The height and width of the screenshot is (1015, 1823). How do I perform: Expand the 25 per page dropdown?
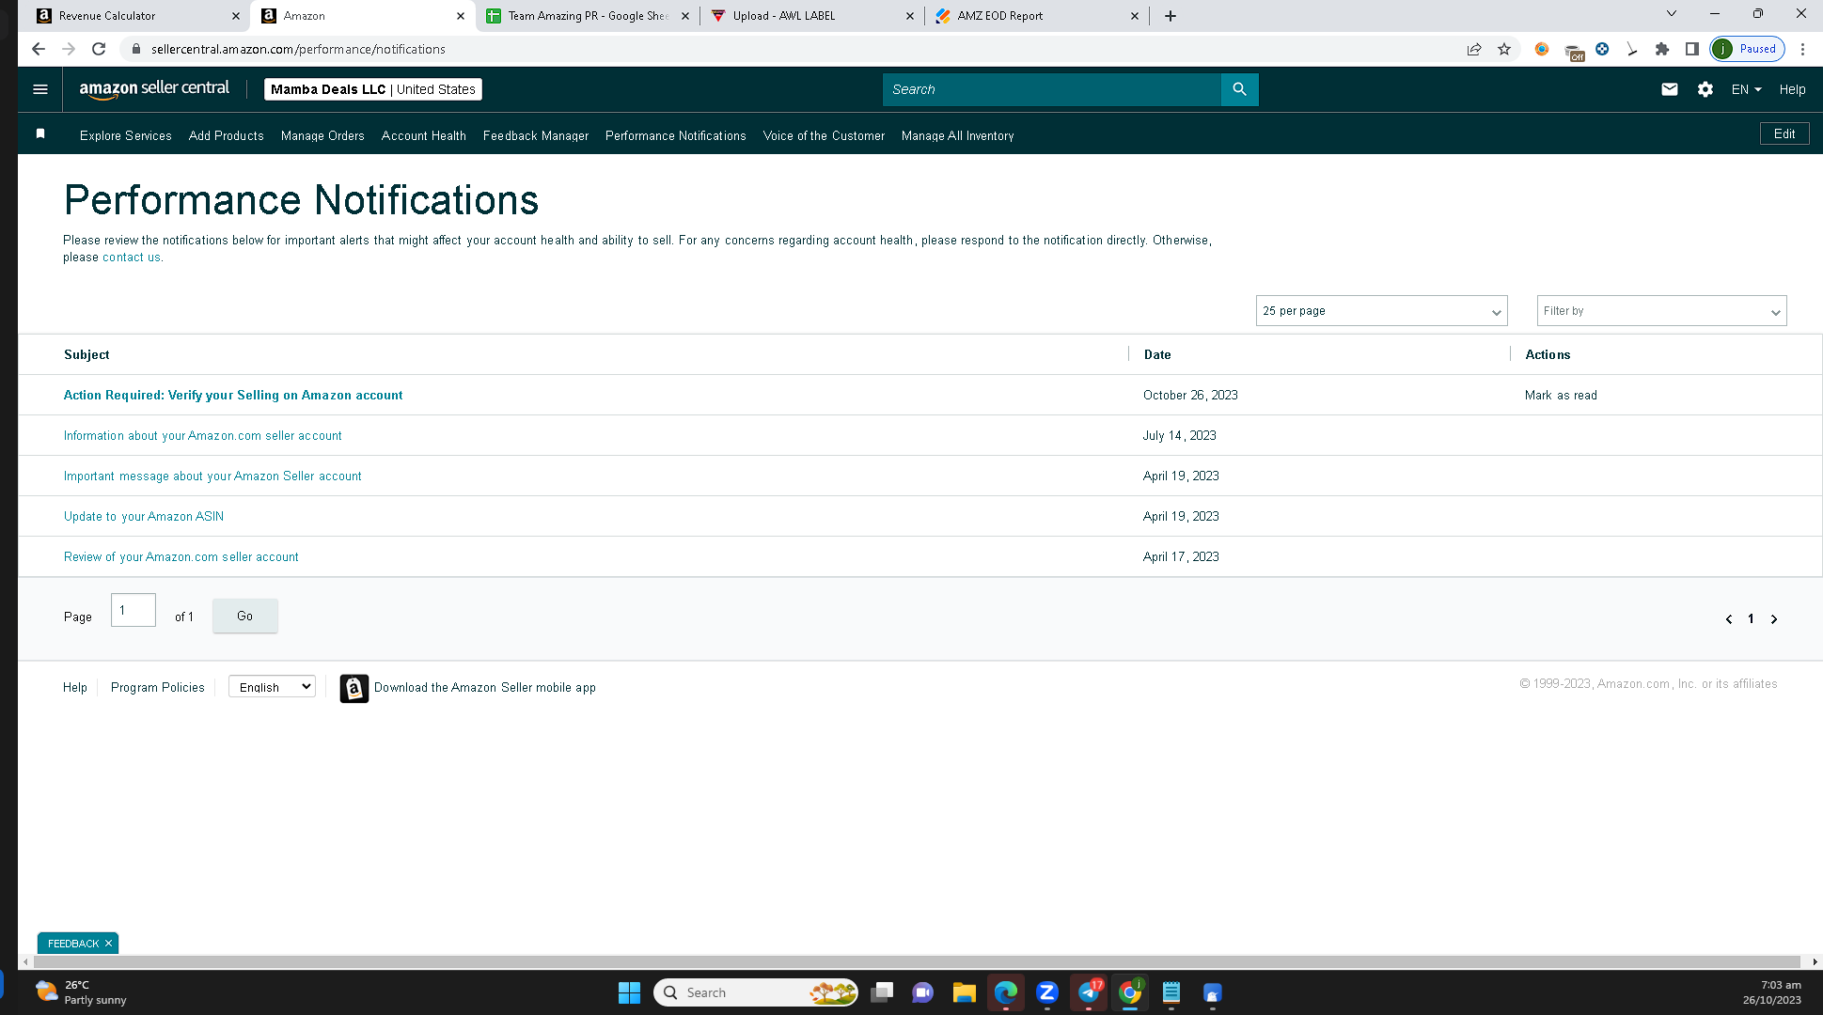1381,311
